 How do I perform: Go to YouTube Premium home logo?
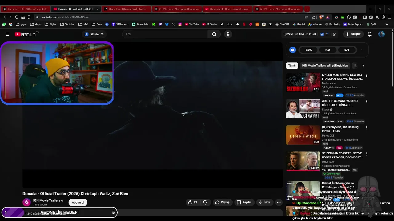pyautogui.click(x=25, y=34)
